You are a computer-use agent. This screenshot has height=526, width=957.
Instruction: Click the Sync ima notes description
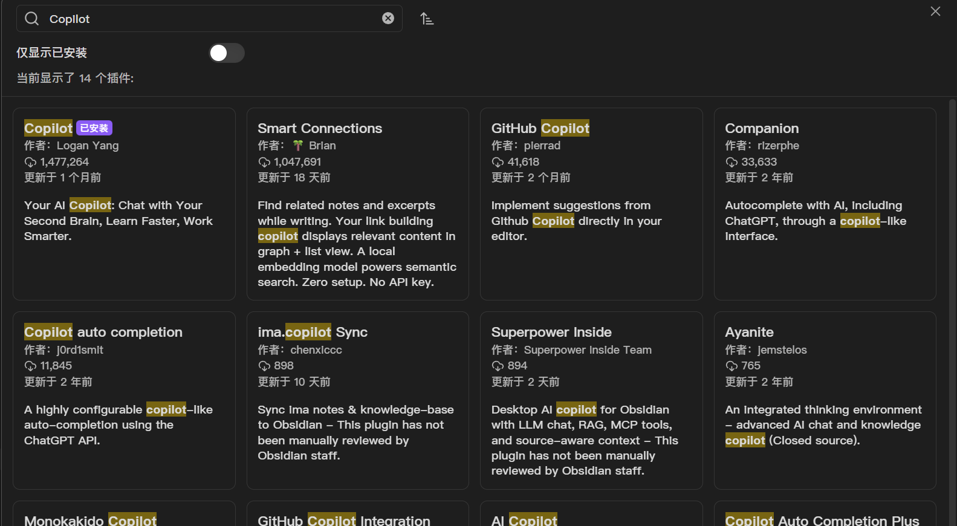coord(356,432)
